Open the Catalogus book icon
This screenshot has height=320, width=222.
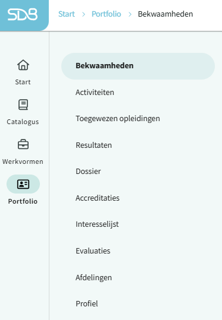point(23,104)
